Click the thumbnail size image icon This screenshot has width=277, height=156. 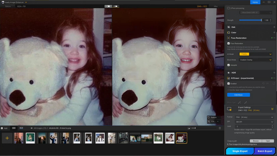(189, 128)
